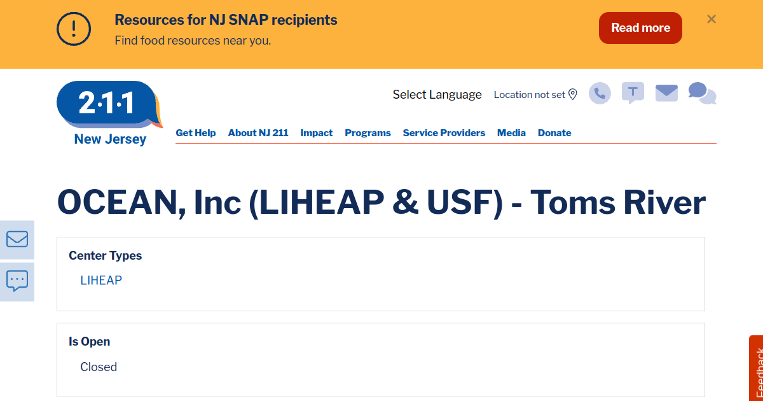Image resolution: width=763 pixels, height=401 pixels.
Task: Open the Select Language dropdown
Action: pyautogui.click(x=437, y=94)
